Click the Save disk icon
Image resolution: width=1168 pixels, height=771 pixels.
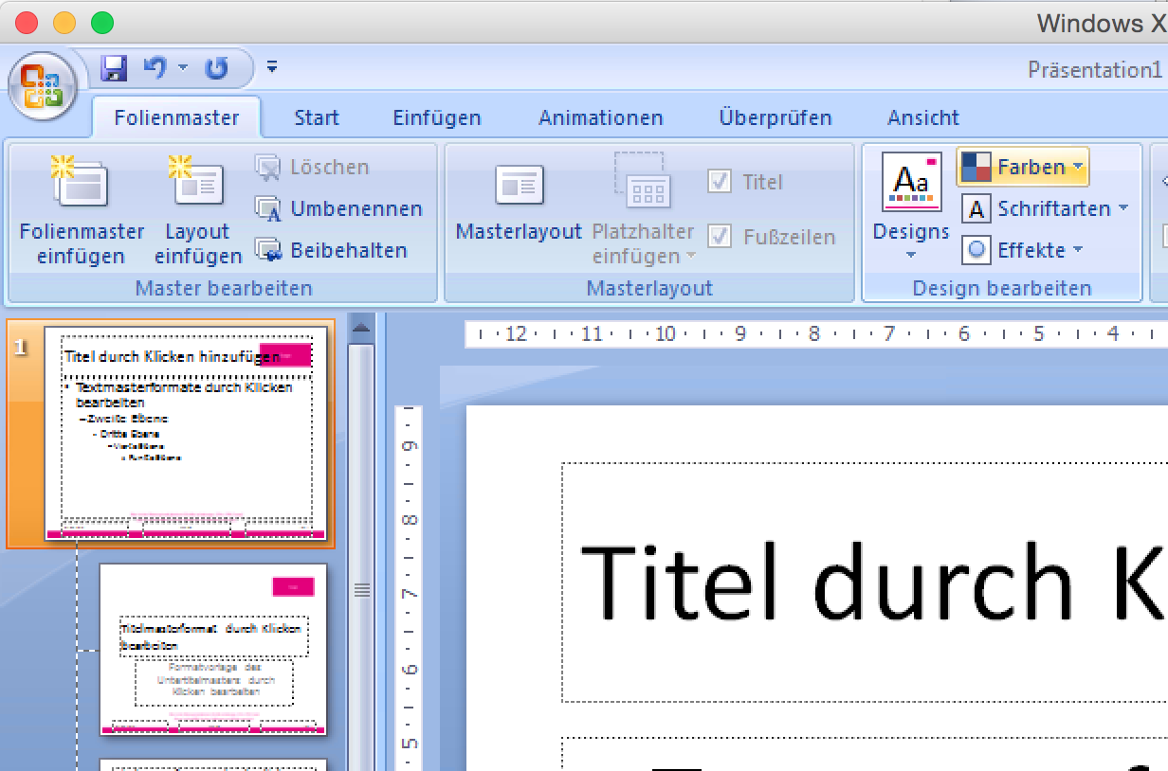(x=114, y=67)
